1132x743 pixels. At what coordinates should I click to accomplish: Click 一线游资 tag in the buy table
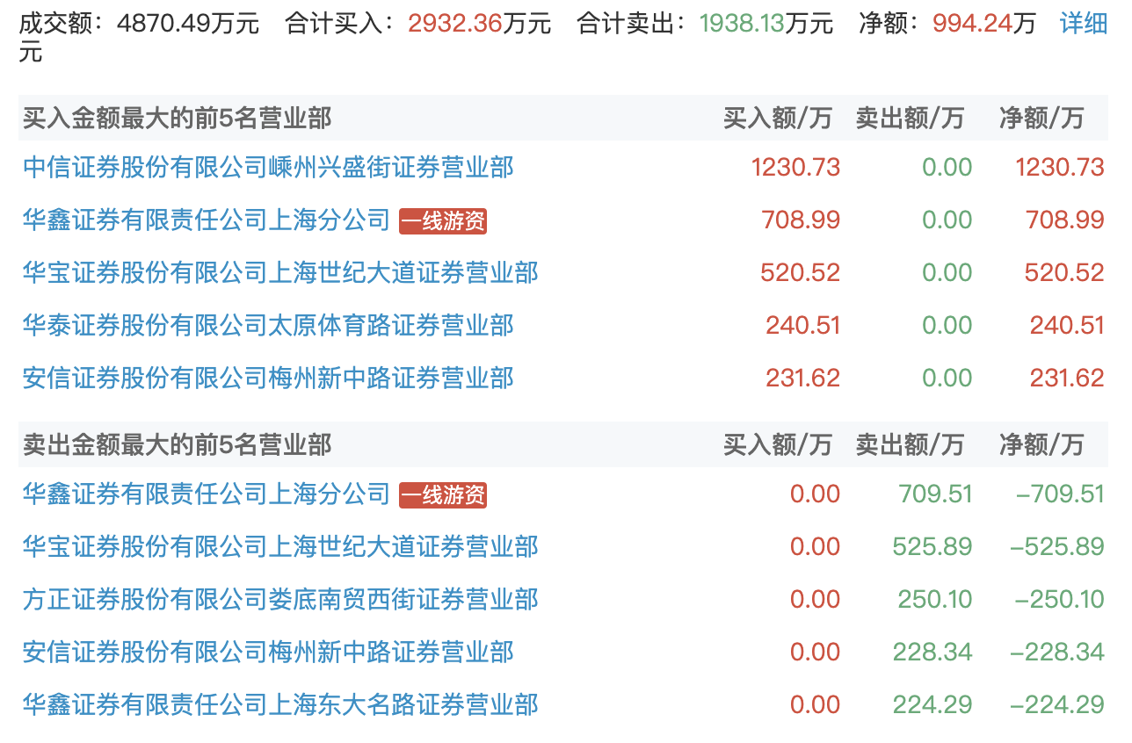[x=443, y=221]
